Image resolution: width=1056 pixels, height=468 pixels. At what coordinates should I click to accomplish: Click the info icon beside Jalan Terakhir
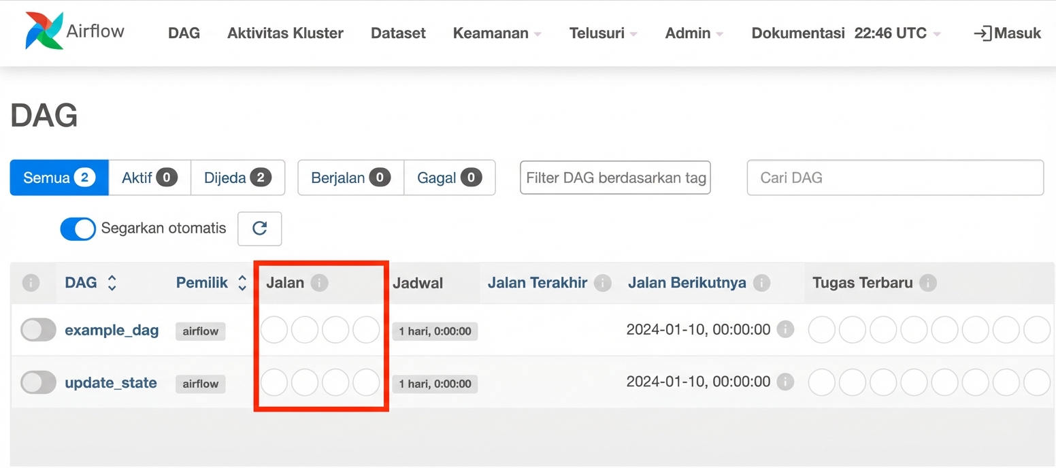602,283
